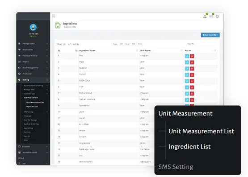This screenshot has height=177, width=248.
Task: Open the messages envelope icon
Action: [211, 16]
